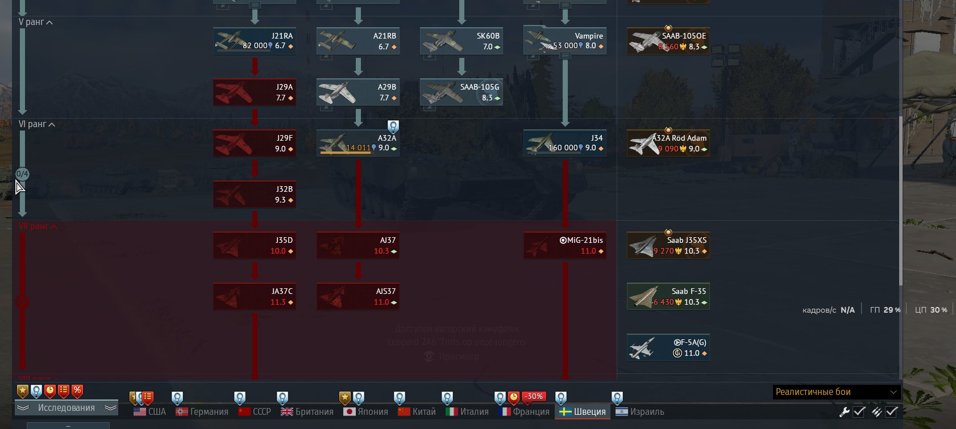This screenshot has height=429, width=956.
Task: Click the MiG-21bis locked aircraft
Action: (x=564, y=245)
